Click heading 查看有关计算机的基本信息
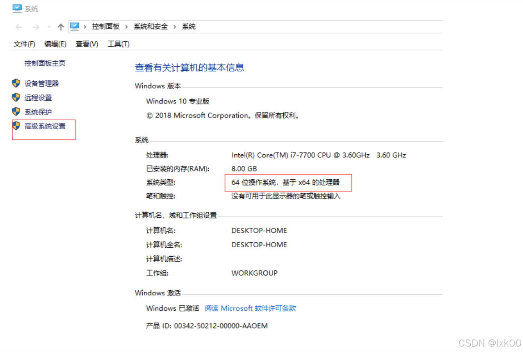This screenshot has width=523, height=352. click(x=190, y=68)
